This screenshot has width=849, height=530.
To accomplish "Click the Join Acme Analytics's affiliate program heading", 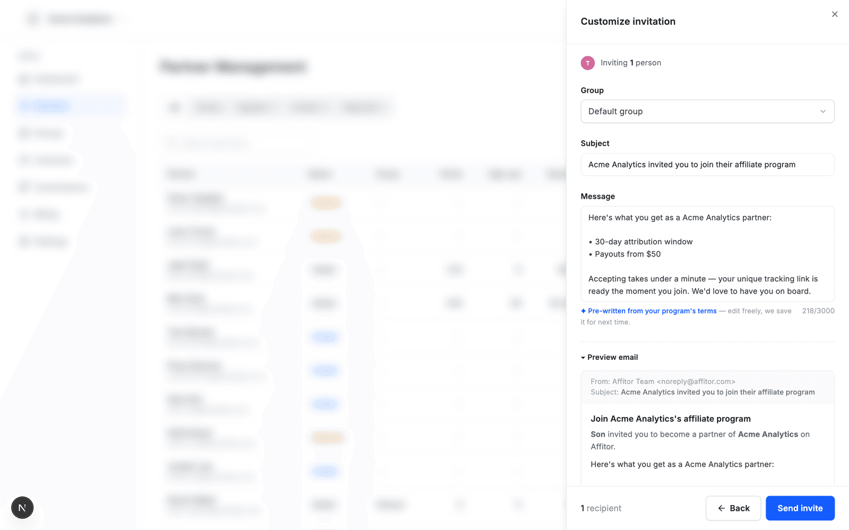I will (x=671, y=419).
